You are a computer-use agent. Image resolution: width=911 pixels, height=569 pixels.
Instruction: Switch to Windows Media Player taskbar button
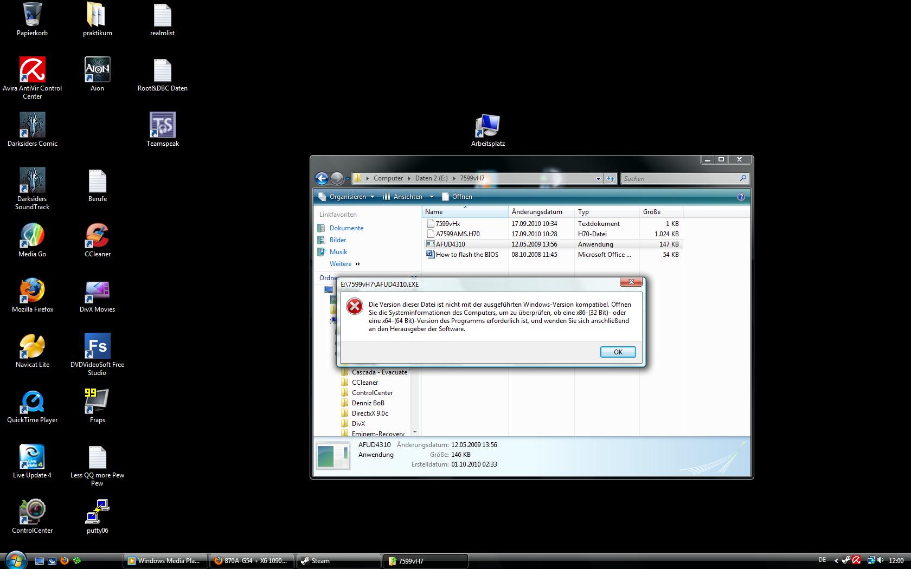click(x=166, y=561)
